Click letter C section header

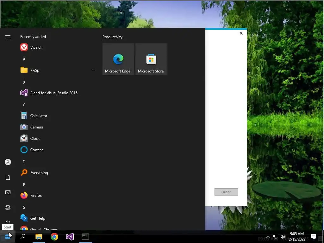click(24, 105)
